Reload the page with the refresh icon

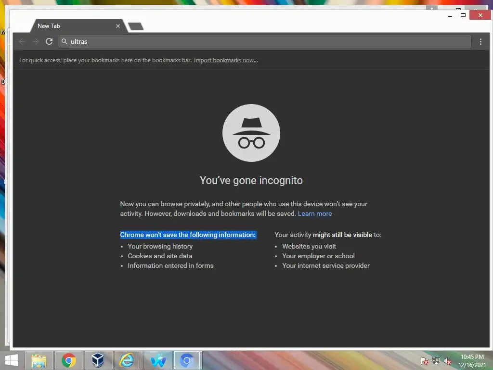49,41
